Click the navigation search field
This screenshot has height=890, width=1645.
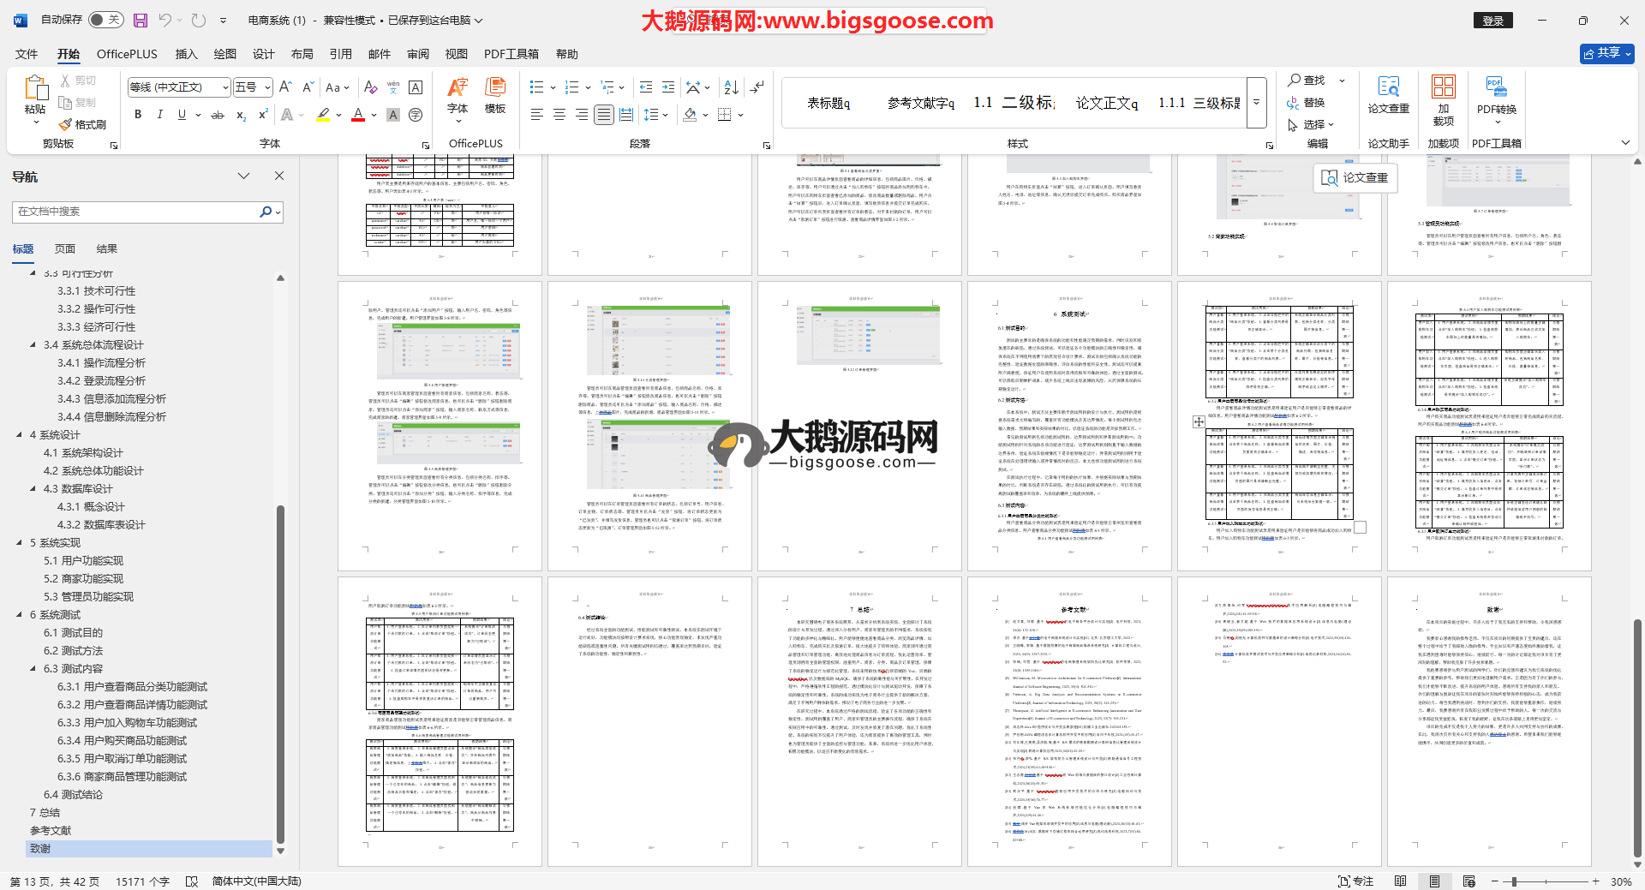[x=137, y=212]
